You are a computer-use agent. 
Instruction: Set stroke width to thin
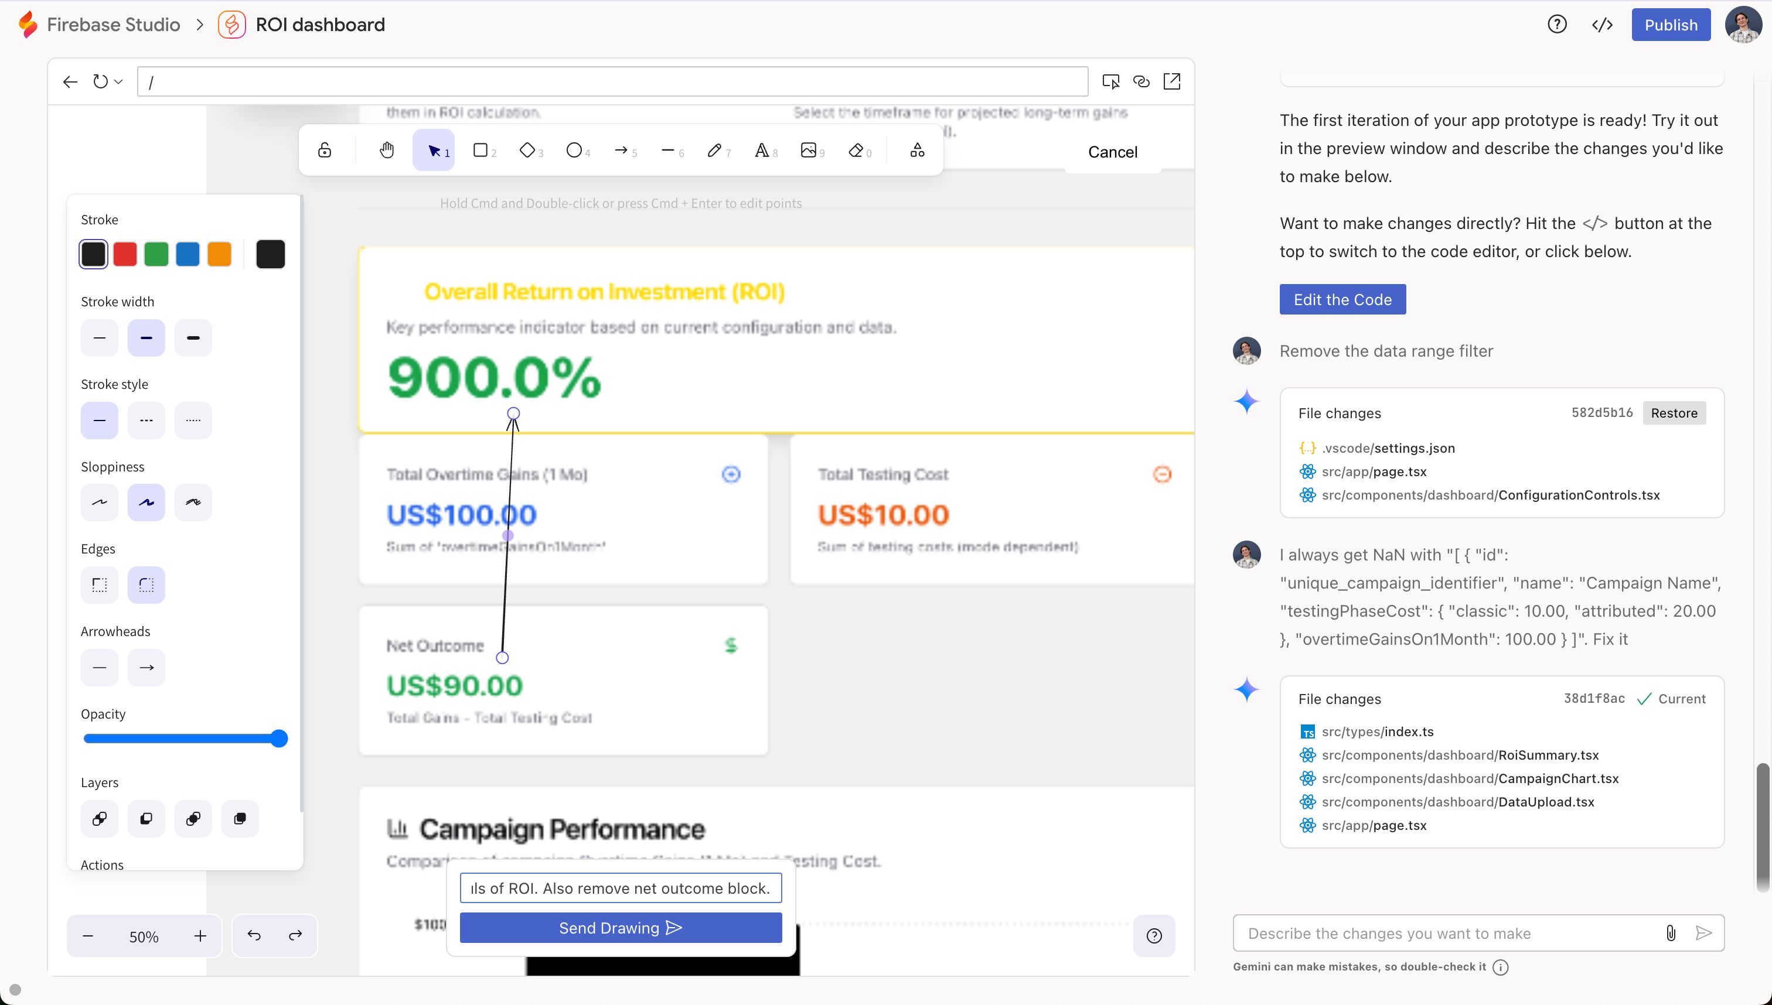(100, 337)
